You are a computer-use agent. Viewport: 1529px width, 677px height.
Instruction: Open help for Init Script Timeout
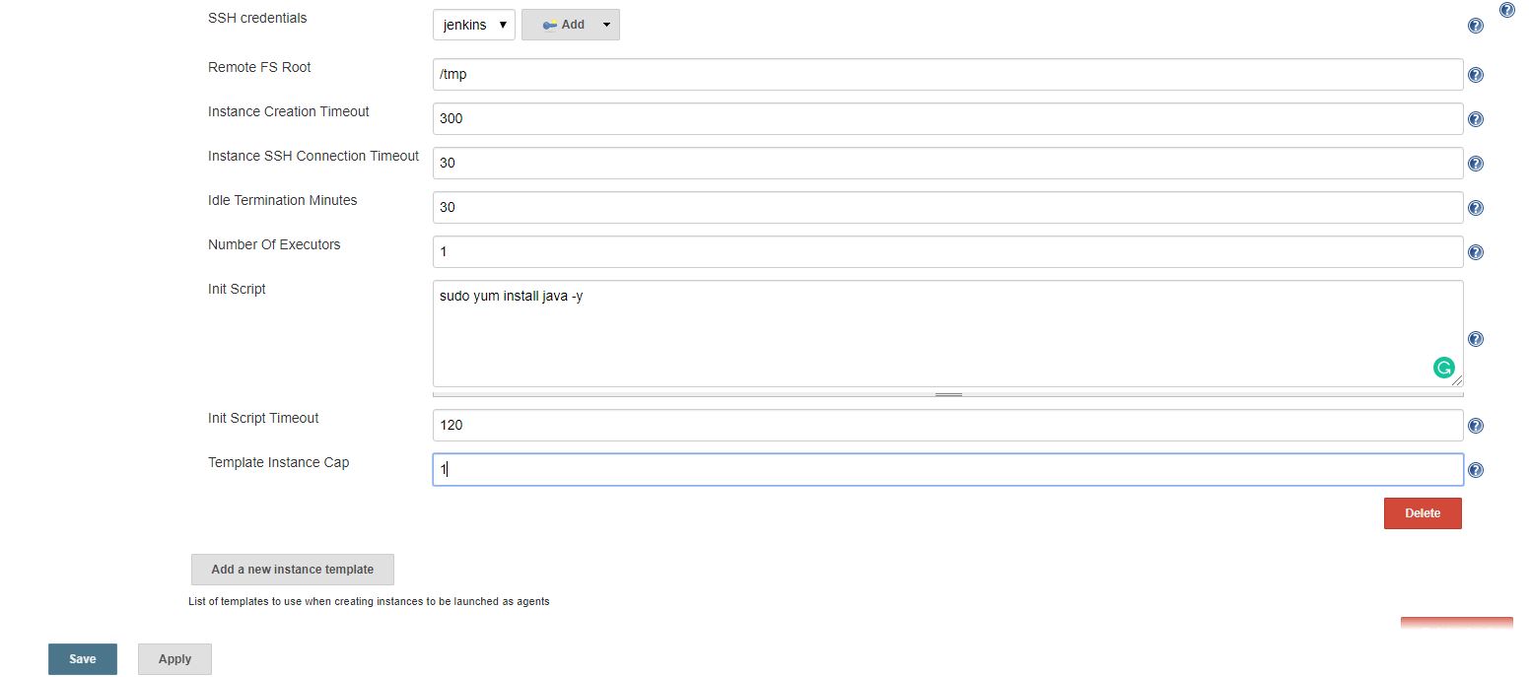1476,426
